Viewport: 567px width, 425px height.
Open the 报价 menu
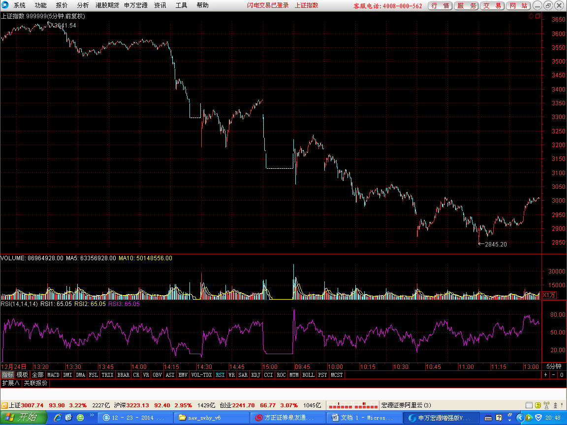click(62, 5)
